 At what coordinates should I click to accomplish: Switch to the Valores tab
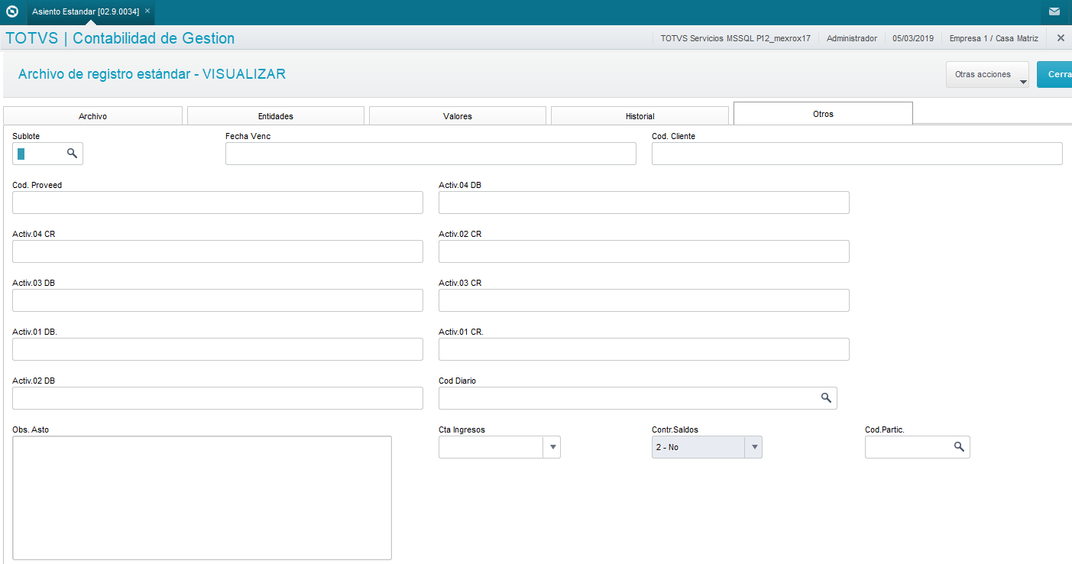click(x=458, y=116)
